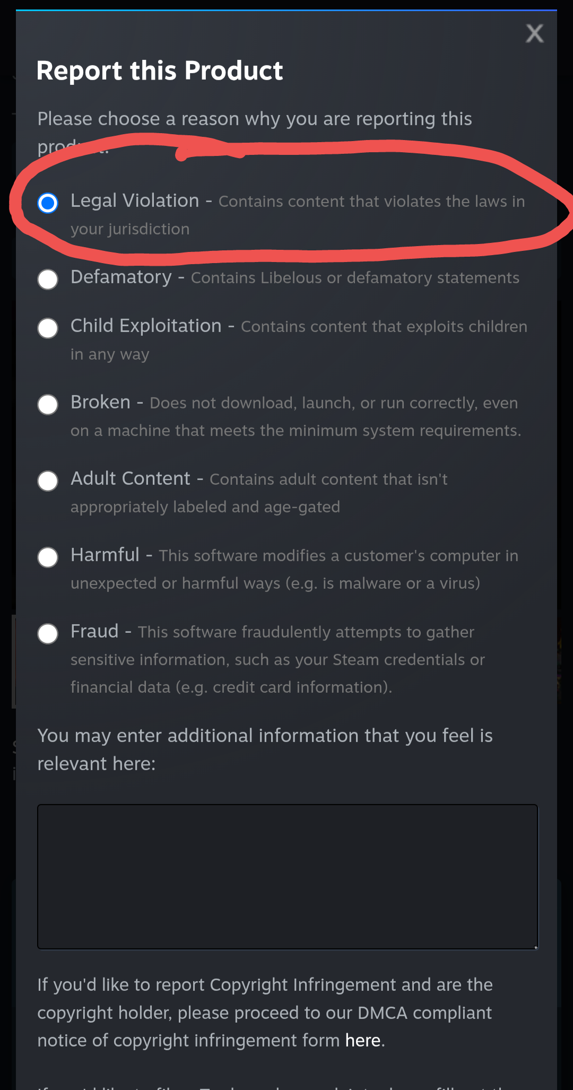Pick the Adult Content radio option

pyautogui.click(x=48, y=481)
